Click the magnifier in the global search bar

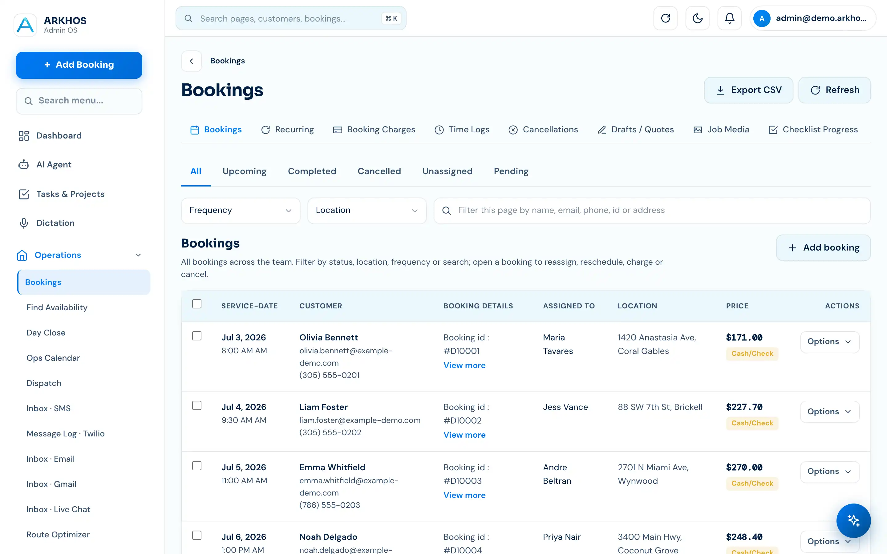coord(188,18)
